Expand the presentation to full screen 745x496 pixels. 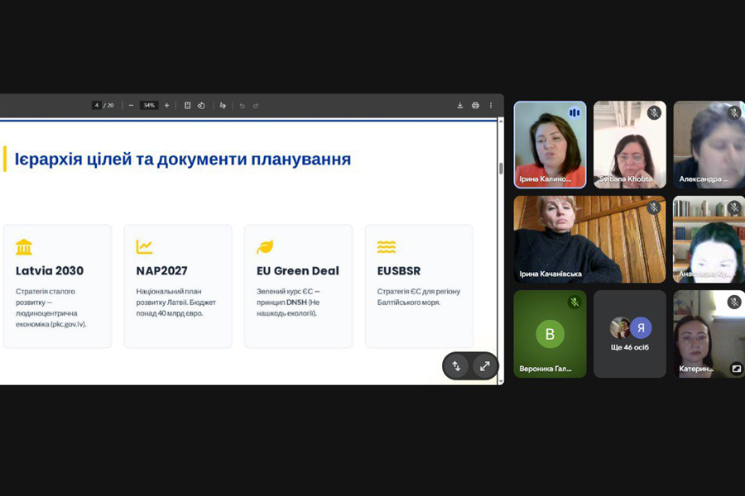click(x=484, y=366)
